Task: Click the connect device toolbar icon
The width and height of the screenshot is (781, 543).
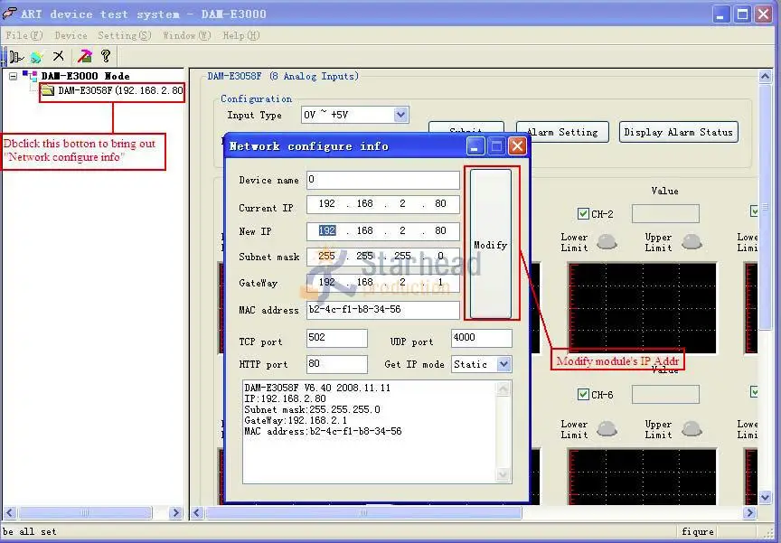Action: [x=16, y=57]
